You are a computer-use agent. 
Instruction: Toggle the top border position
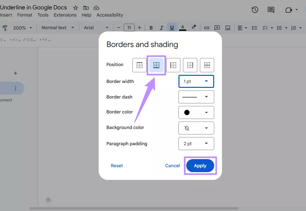tap(140, 65)
